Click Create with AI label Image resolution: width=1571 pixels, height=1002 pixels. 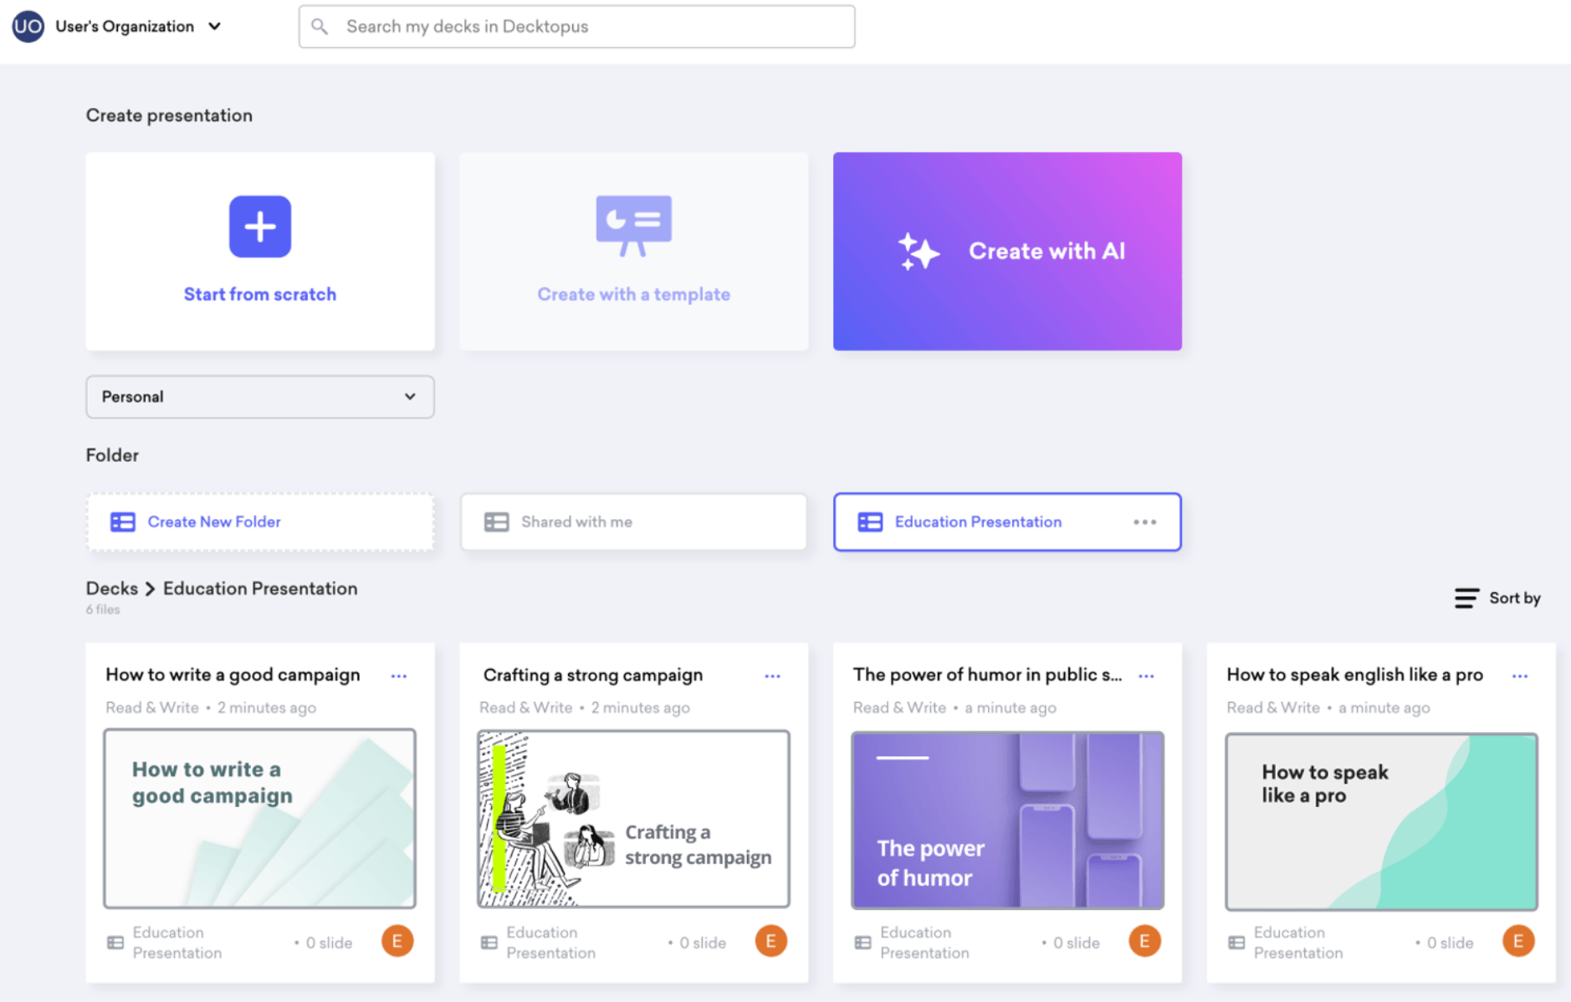coord(1046,251)
